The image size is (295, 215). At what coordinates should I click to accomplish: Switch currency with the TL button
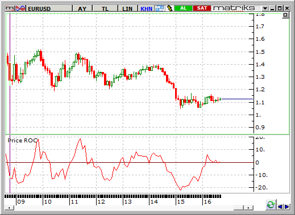click(105, 9)
